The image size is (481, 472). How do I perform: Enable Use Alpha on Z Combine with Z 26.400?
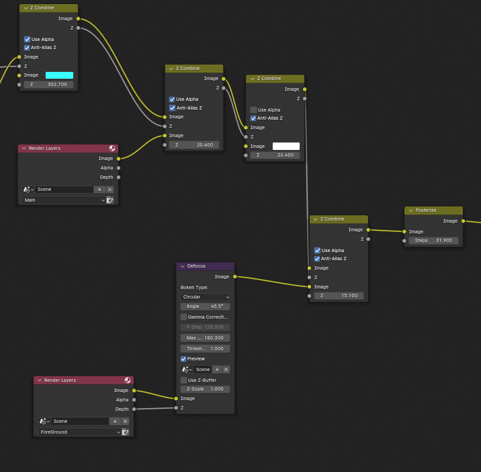(253, 110)
